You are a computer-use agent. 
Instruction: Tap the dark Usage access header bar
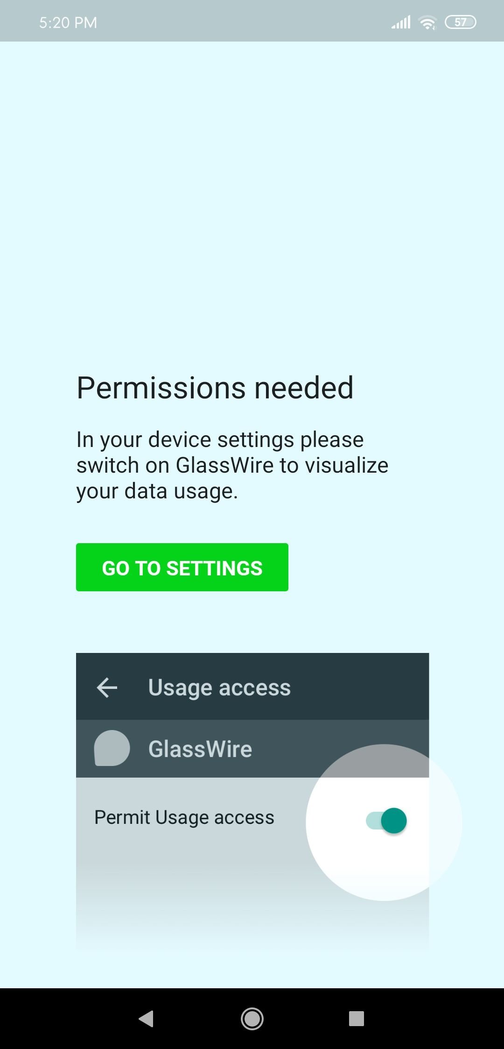click(252, 686)
